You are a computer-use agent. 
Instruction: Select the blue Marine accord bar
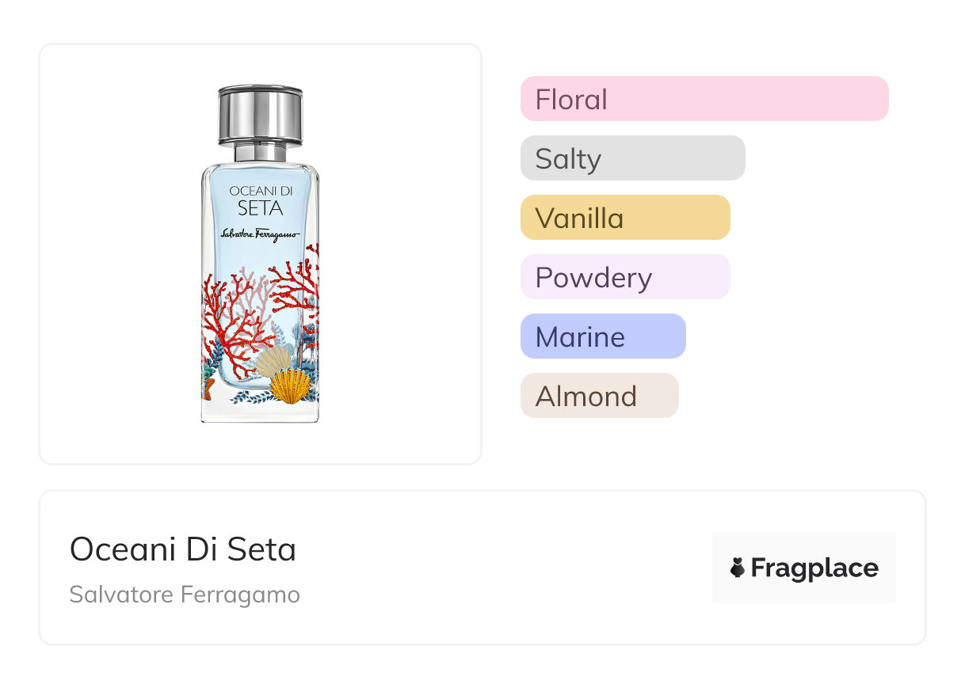pos(602,336)
